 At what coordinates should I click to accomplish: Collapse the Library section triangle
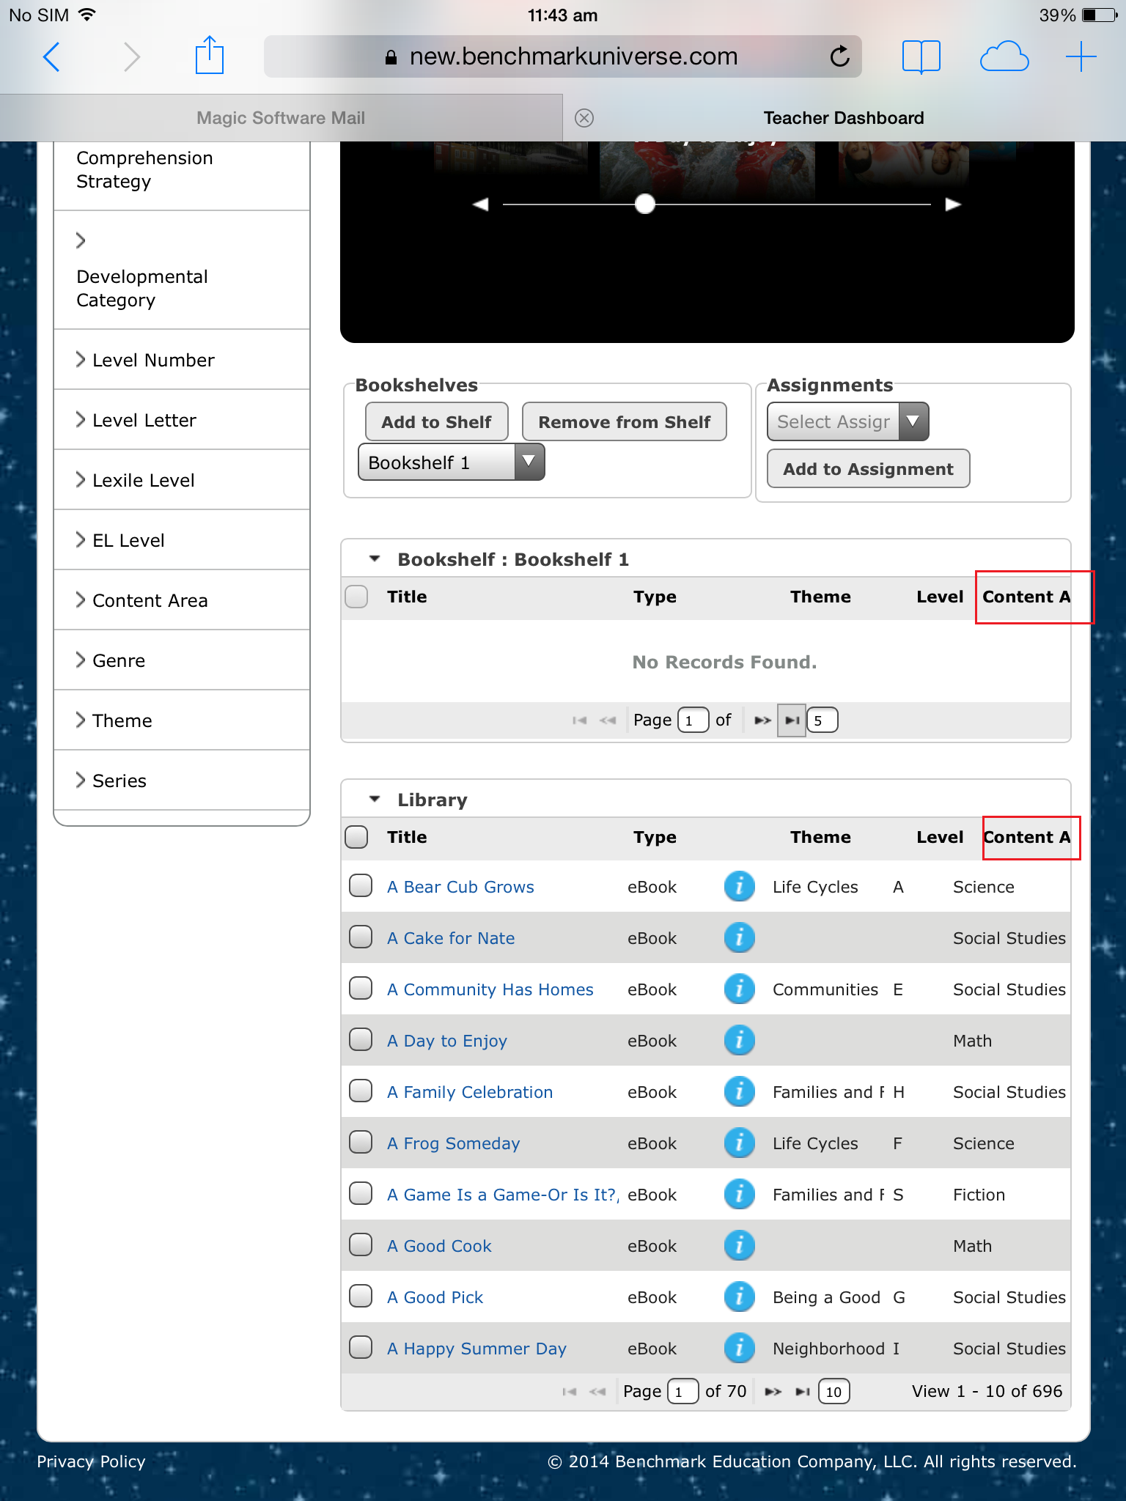pyautogui.click(x=375, y=800)
